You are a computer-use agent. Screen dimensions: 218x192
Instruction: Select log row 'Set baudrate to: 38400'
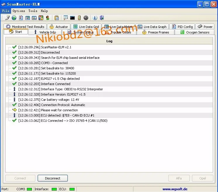point(109,68)
